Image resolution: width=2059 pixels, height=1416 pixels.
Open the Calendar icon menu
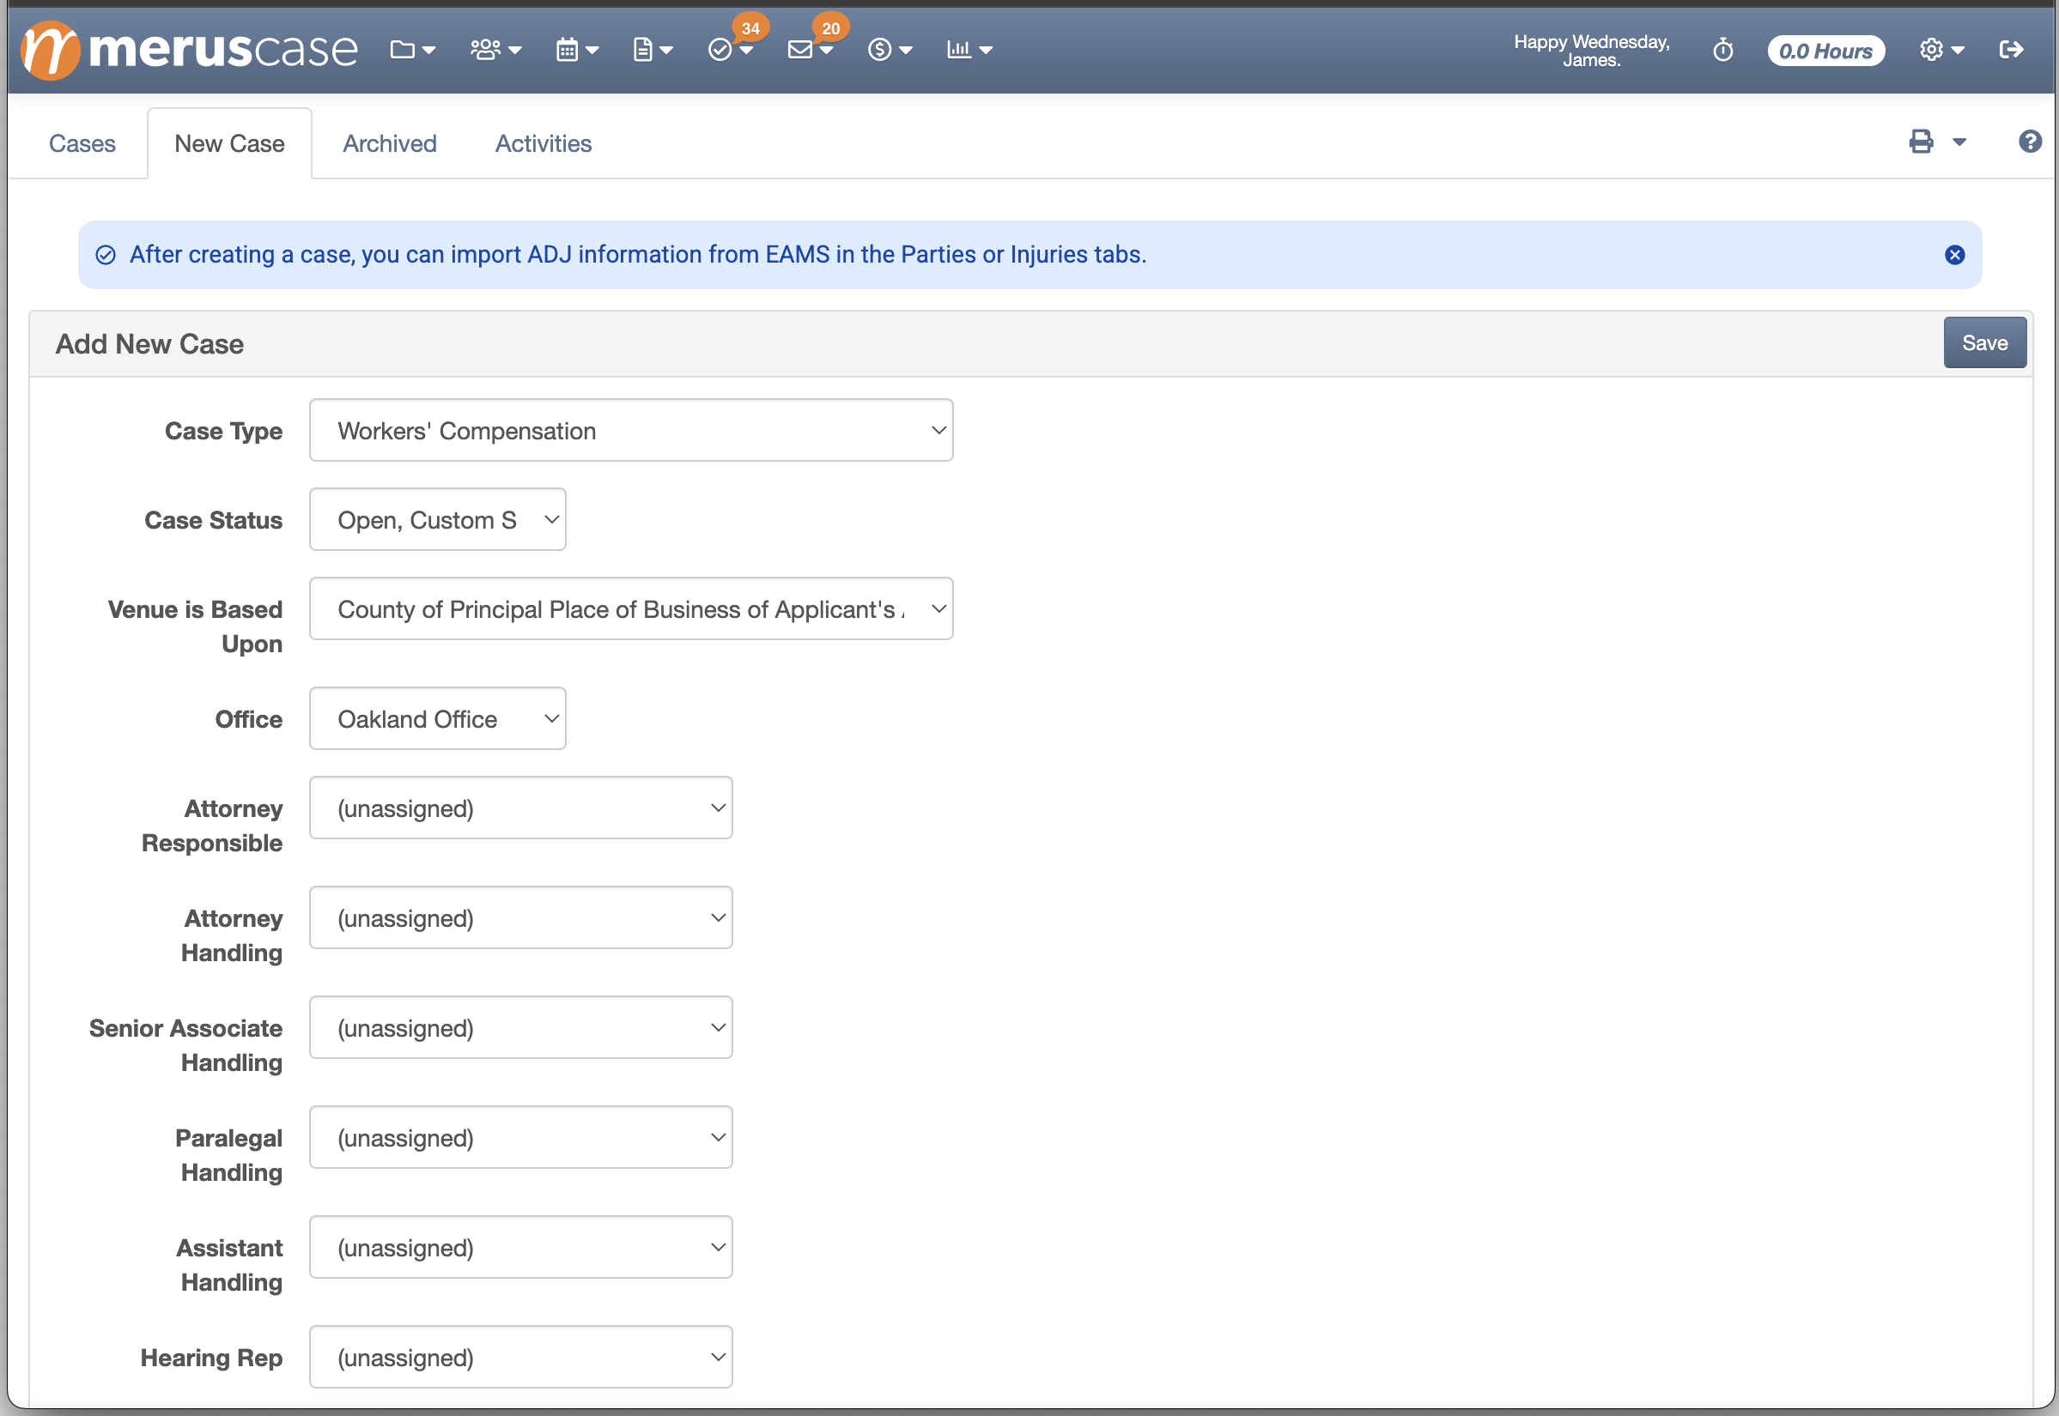tap(577, 50)
